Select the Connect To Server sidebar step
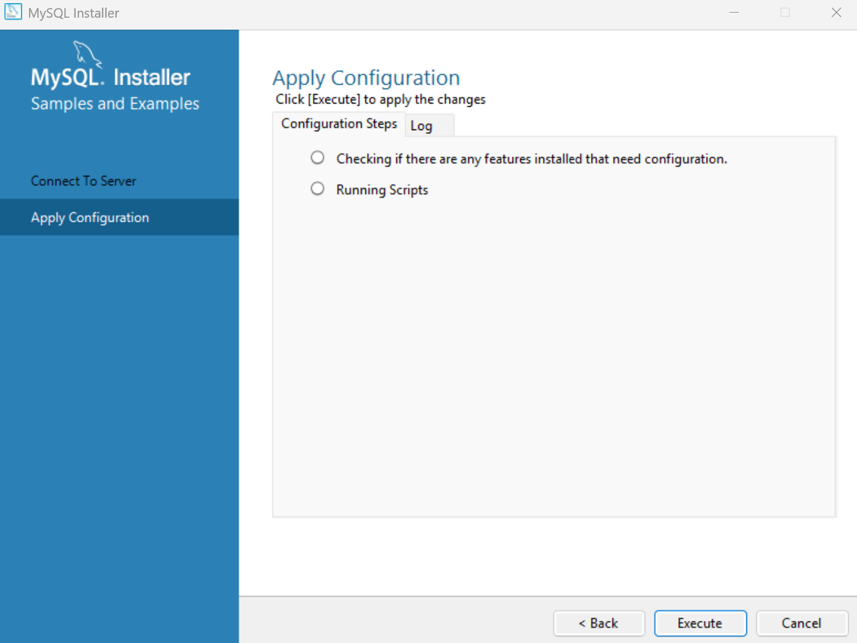Image resolution: width=857 pixels, height=643 pixels. tap(83, 181)
